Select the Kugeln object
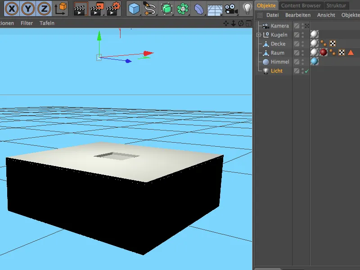The image size is (360, 270). [x=279, y=35]
